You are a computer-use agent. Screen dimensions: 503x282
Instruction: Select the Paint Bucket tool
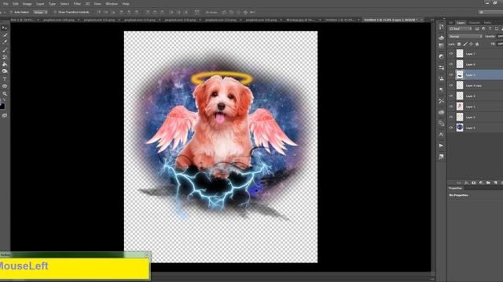pos(5,64)
